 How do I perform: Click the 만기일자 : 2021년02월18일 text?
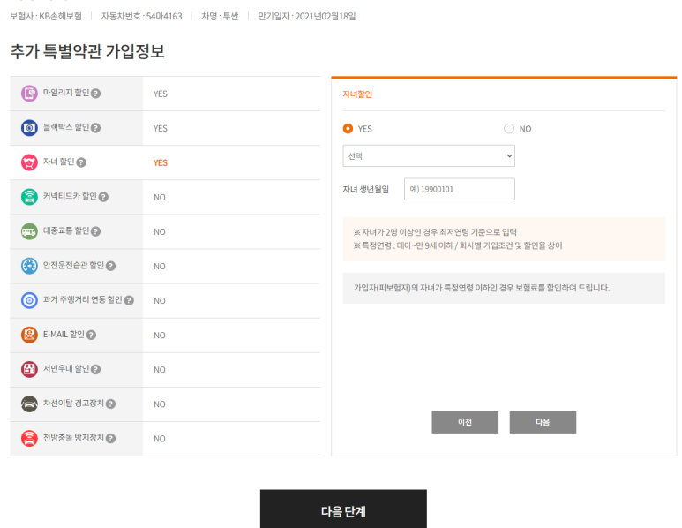pos(307,16)
